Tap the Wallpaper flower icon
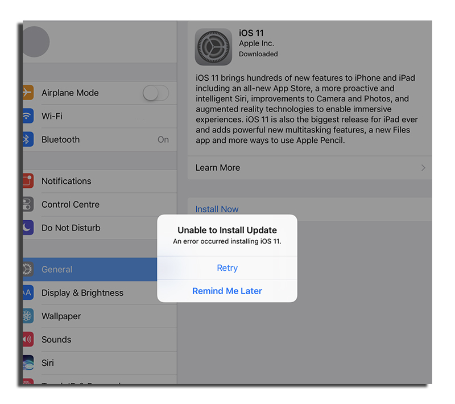455x404 pixels. coord(27,316)
